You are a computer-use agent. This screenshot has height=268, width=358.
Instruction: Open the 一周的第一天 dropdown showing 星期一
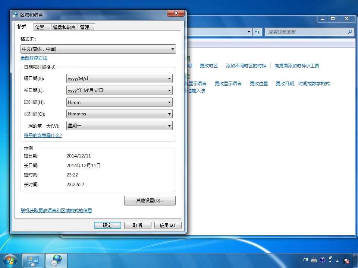tap(119, 125)
